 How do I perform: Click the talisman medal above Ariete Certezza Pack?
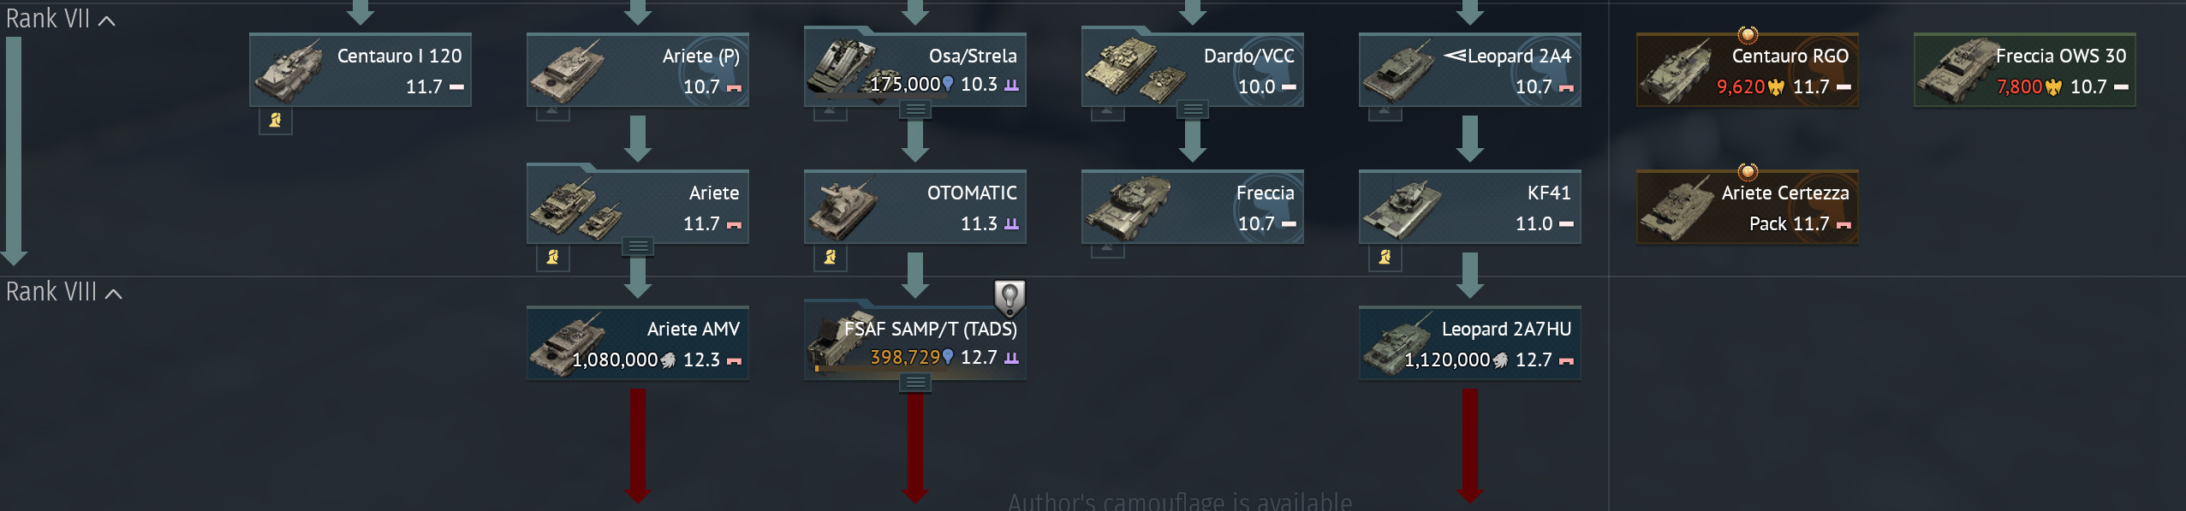[x=1748, y=171]
